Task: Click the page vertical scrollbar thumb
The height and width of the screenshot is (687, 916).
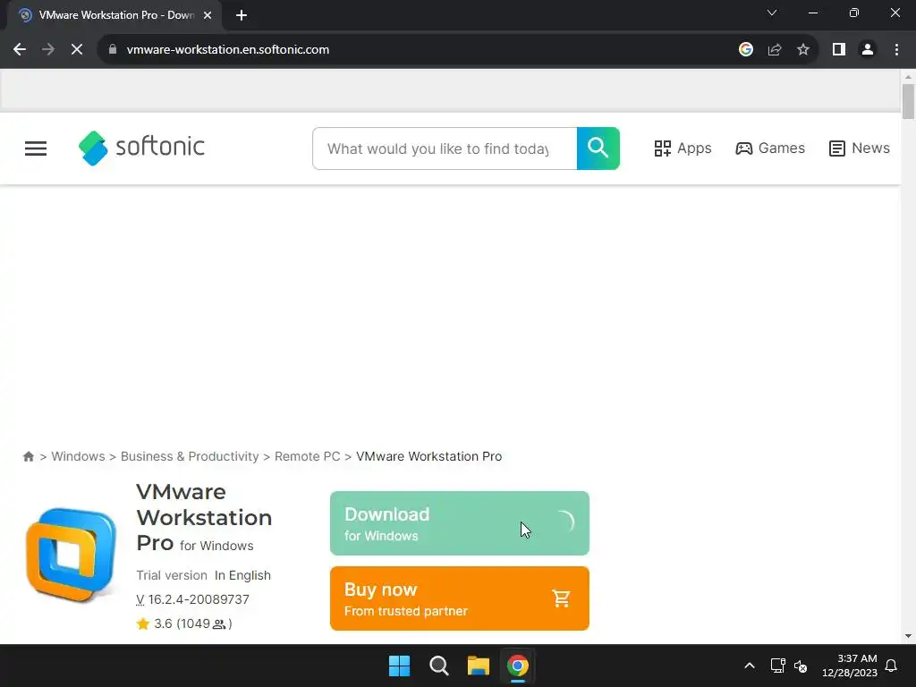Action: click(x=908, y=102)
